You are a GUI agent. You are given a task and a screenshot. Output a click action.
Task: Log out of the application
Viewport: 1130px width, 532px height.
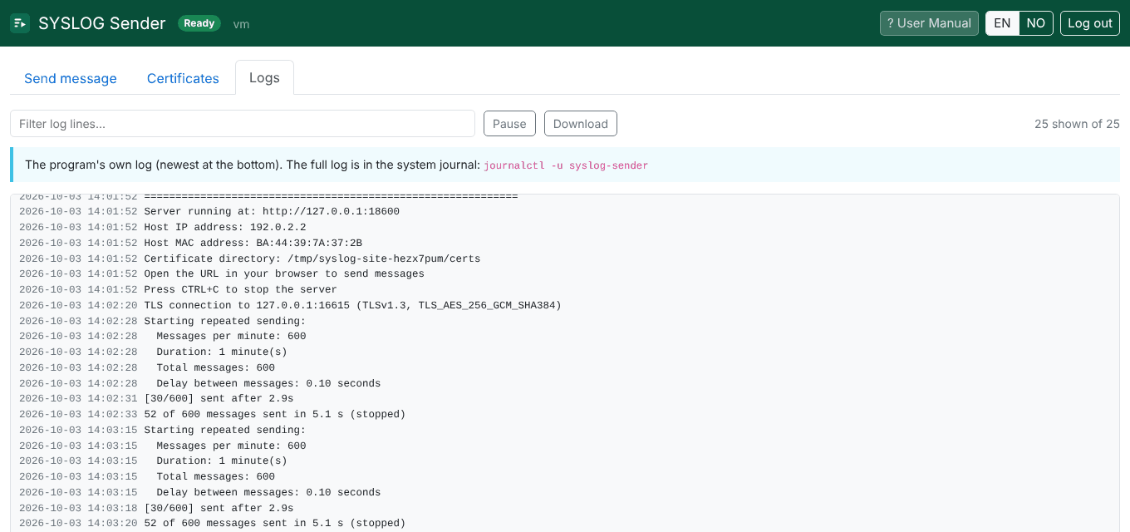coord(1090,23)
